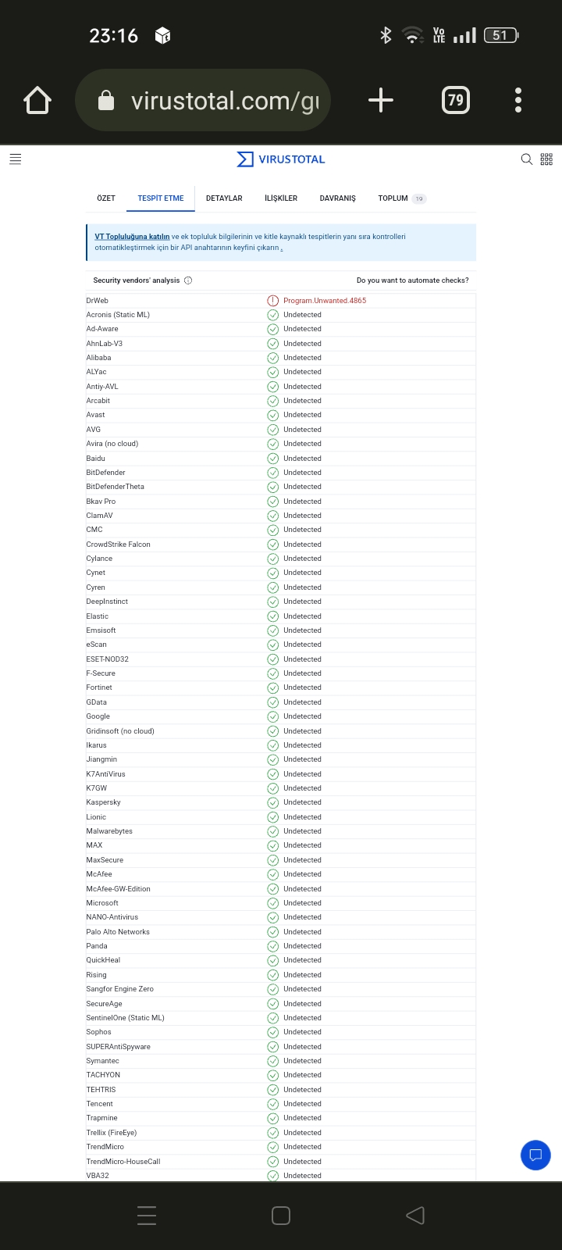Tap the virustotal.com address bar

[211, 100]
